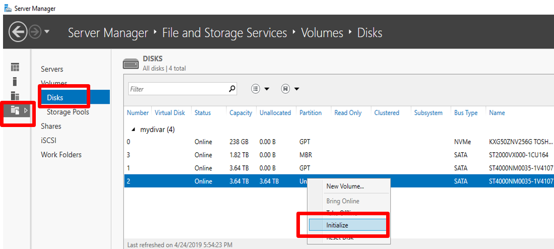Open the iSCSI navigation item
The image size is (554, 249).
click(49, 141)
